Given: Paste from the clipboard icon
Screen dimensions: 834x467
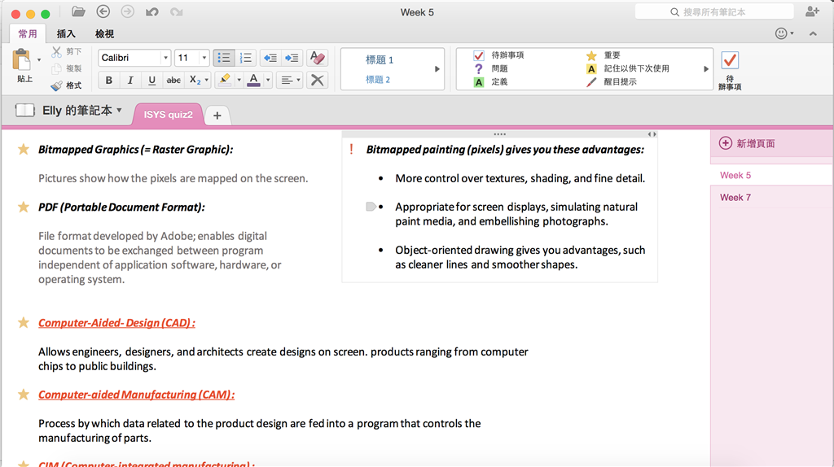Looking at the screenshot, I should 22,60.
